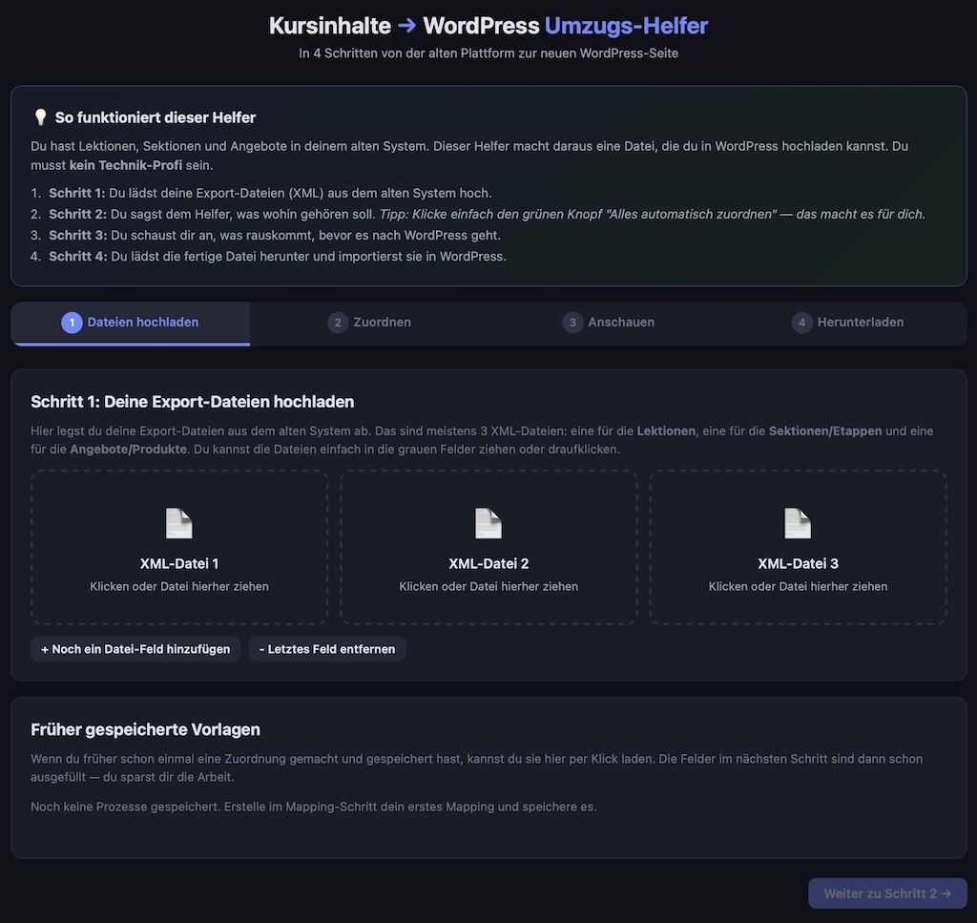Add another file field with the plus button
977x923 pixels.
point(135,649)
